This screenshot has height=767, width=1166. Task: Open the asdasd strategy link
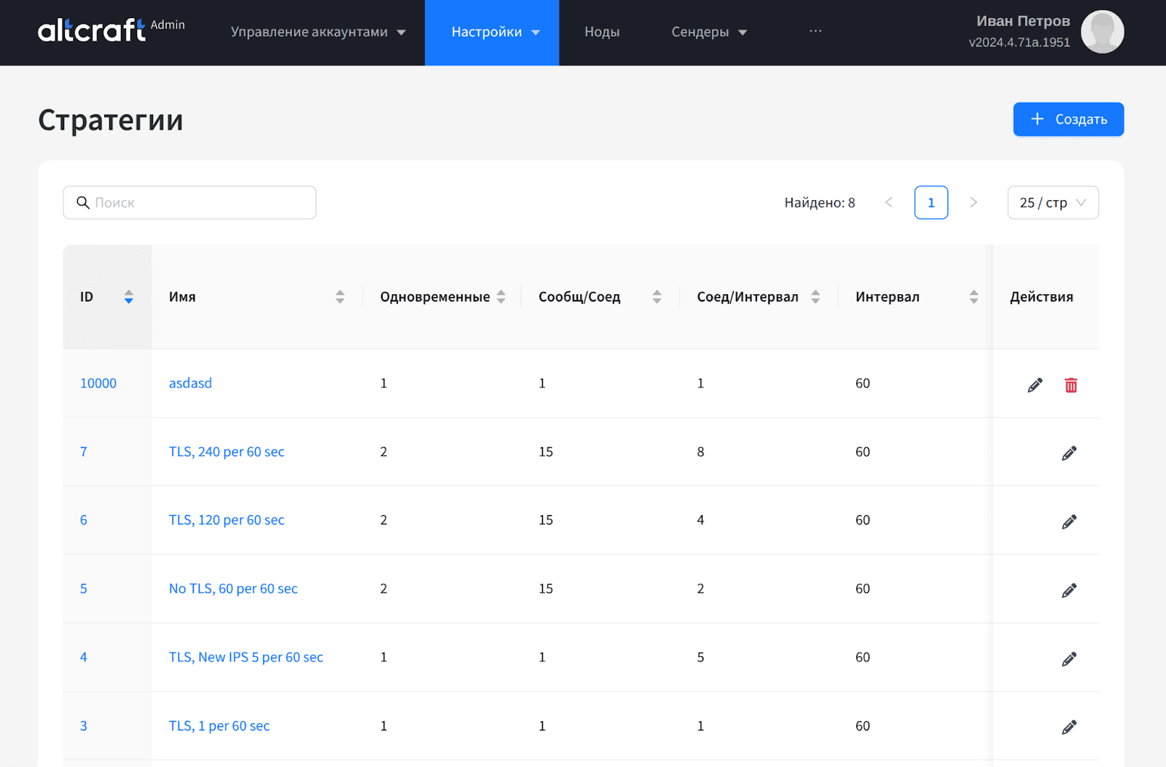click(190, 383)
